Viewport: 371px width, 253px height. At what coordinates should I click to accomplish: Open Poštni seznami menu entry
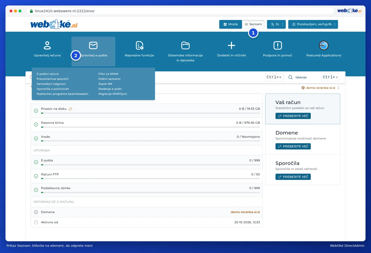point(109,79)
